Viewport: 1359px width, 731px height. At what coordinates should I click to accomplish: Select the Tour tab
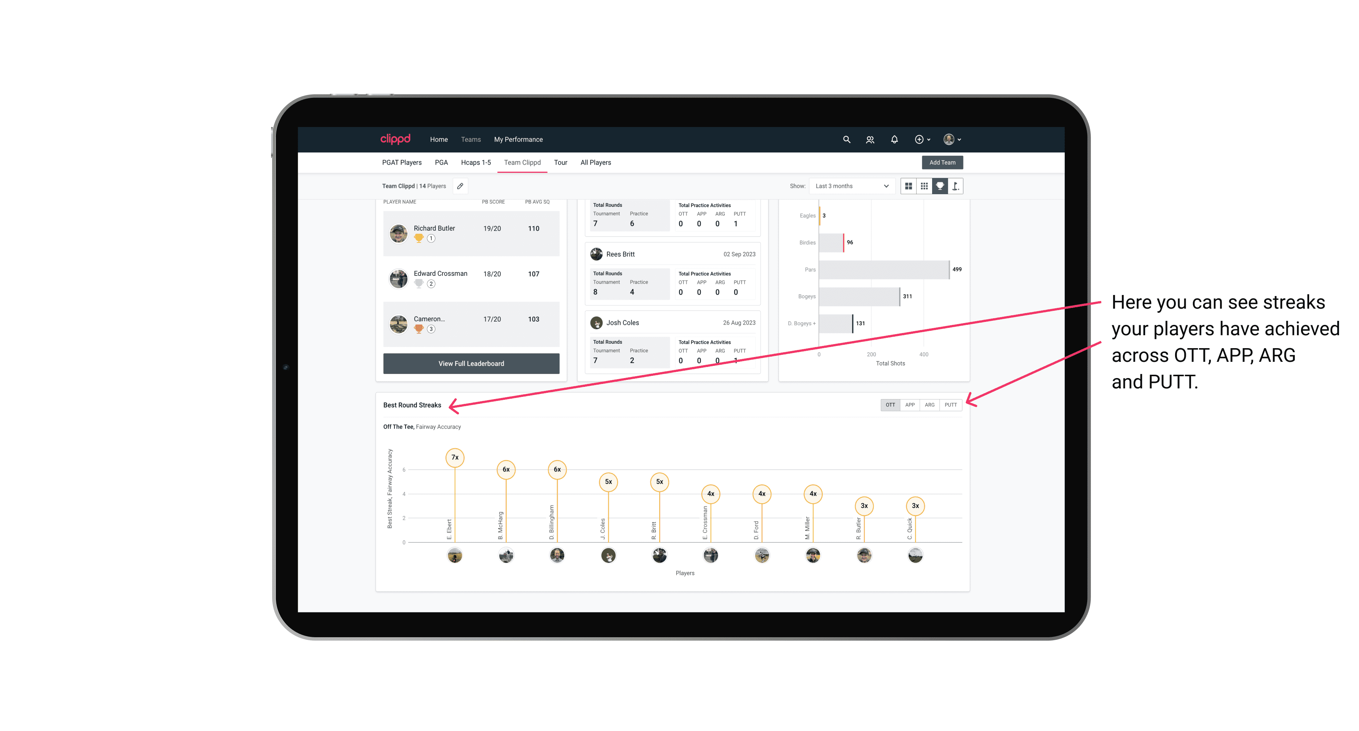tap(561, 162)
